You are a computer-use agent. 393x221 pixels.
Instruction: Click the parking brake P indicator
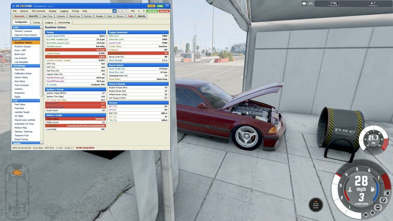click(383, 200)
